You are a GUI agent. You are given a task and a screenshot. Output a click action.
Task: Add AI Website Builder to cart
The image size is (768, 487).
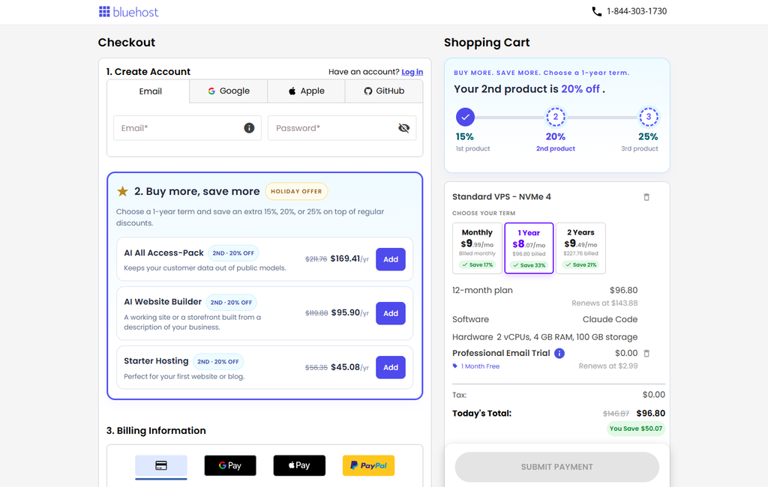390,313
